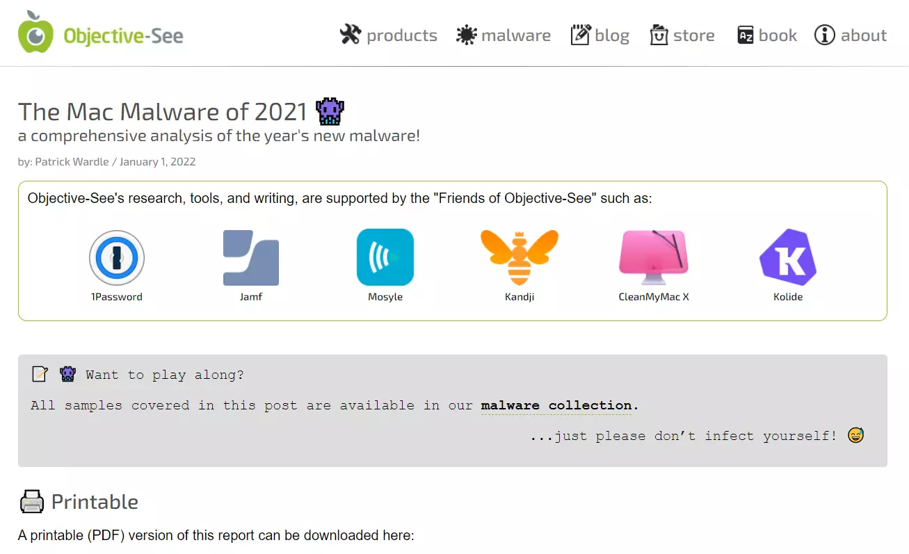
Task: Click the Kandji bee logo
Action: pyautogui.click(x=520, y=258)
